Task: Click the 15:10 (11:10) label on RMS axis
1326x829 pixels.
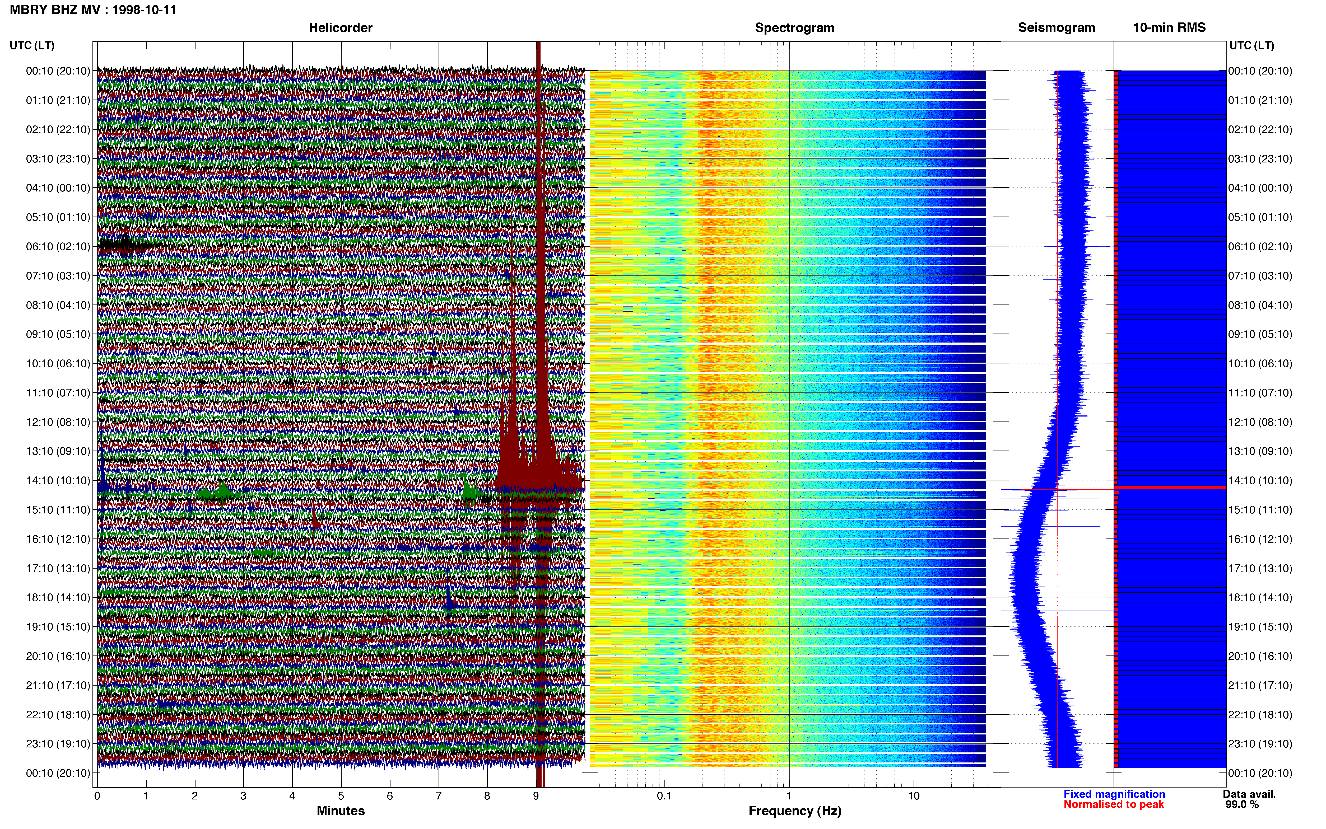Action: [x=1260, y=510]
